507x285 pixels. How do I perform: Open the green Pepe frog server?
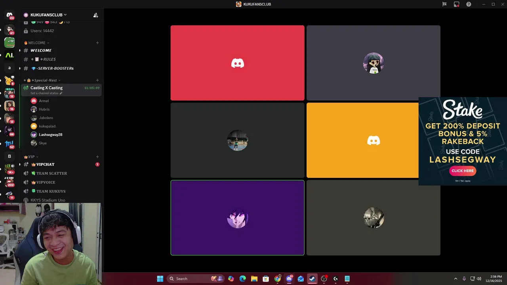tap(10, 42)
